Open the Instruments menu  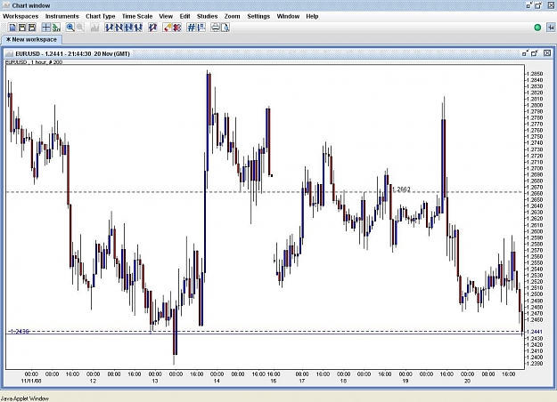tap(61, 16)
